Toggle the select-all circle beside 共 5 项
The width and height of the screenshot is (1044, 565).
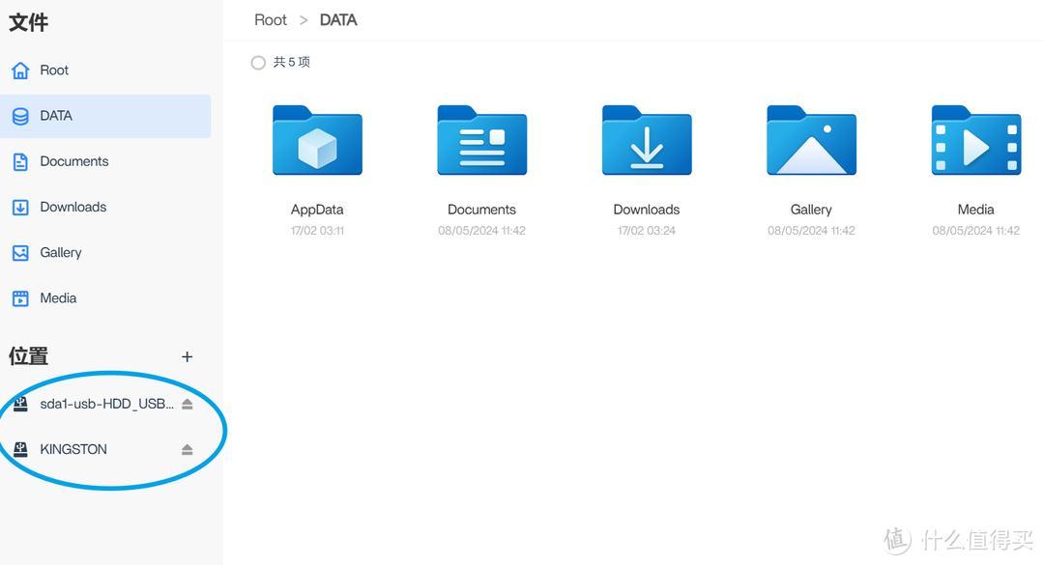click(258, 63)
